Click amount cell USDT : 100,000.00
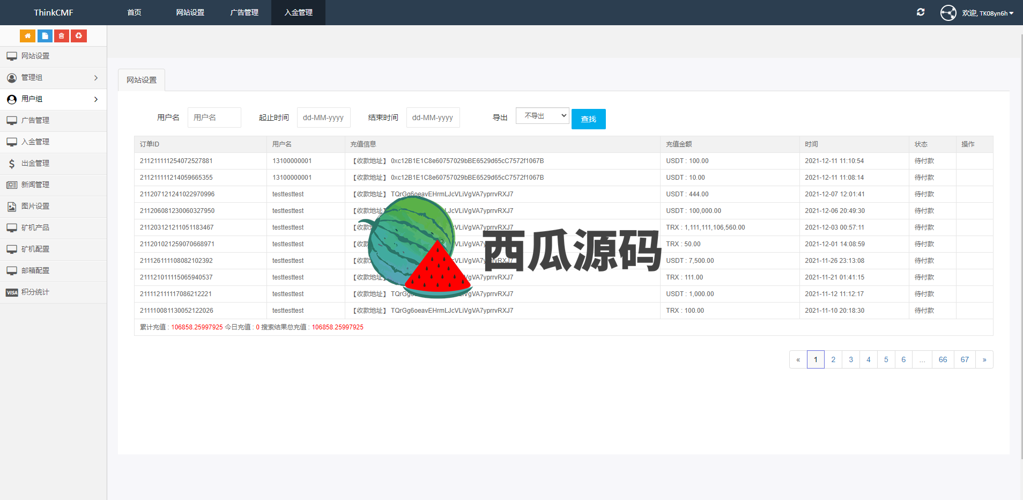The height and width of the screenshot is (500, 1023). point(693,211)
